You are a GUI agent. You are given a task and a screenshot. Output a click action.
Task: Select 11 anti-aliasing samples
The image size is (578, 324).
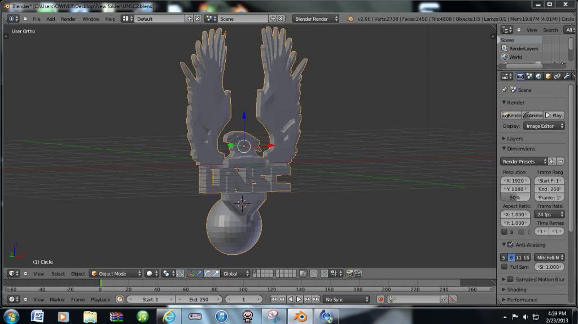pyautogui.click(x=519, y=258)
